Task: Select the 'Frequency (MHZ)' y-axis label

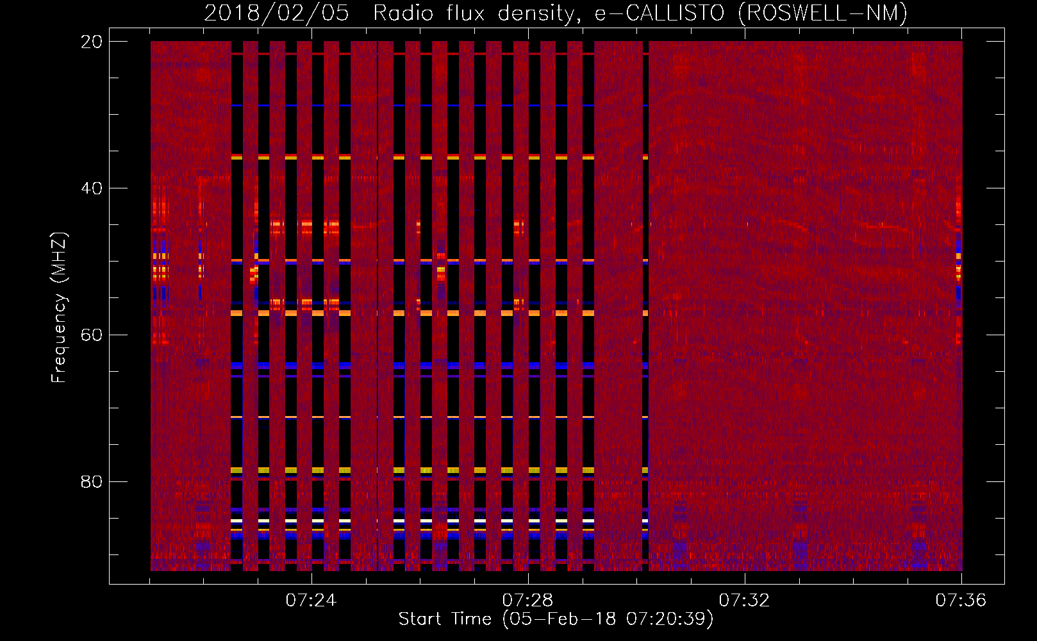Action: click(59, 308)
